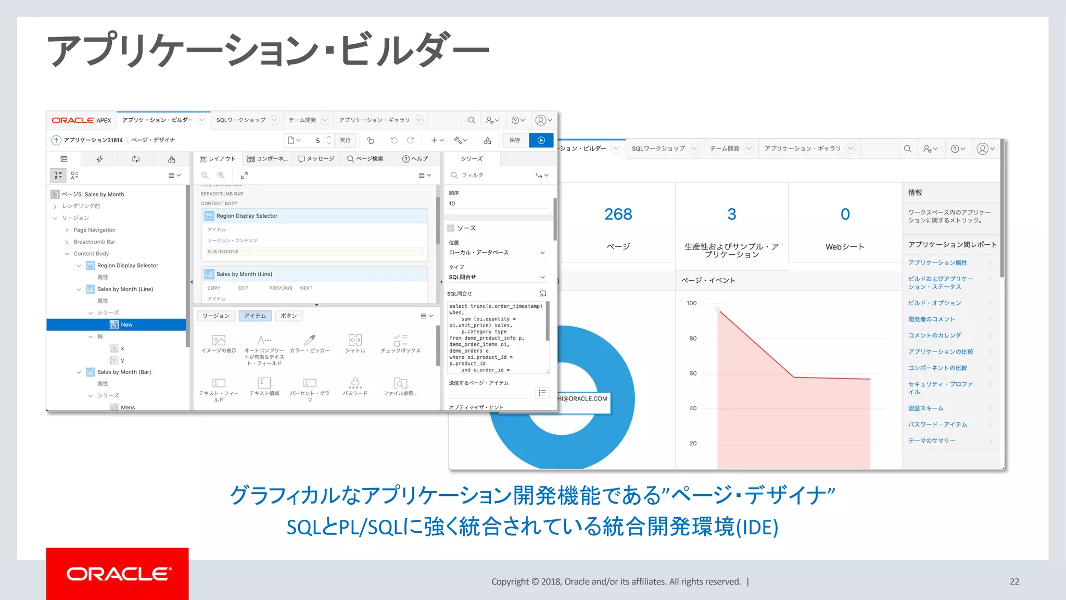Switch to the rendering tree tab icon
The height and width of the screenshot is (600, 1066).
pyautogui.click(x=64, y=159)
